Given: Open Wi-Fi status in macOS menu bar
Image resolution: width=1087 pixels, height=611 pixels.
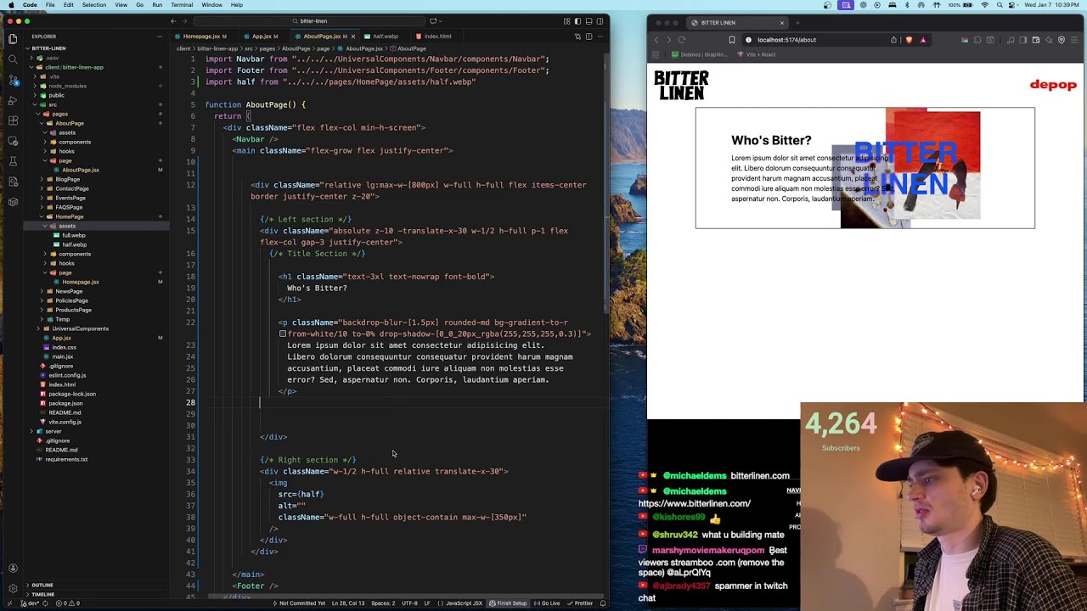Looking at the screenshot, I should (x=985, y=5).
